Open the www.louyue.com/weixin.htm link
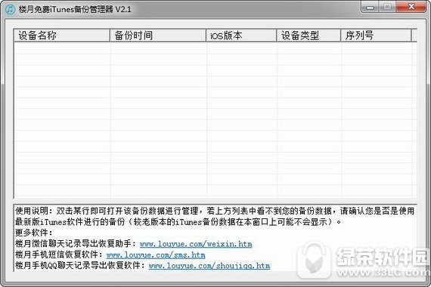 coord(196,244)
